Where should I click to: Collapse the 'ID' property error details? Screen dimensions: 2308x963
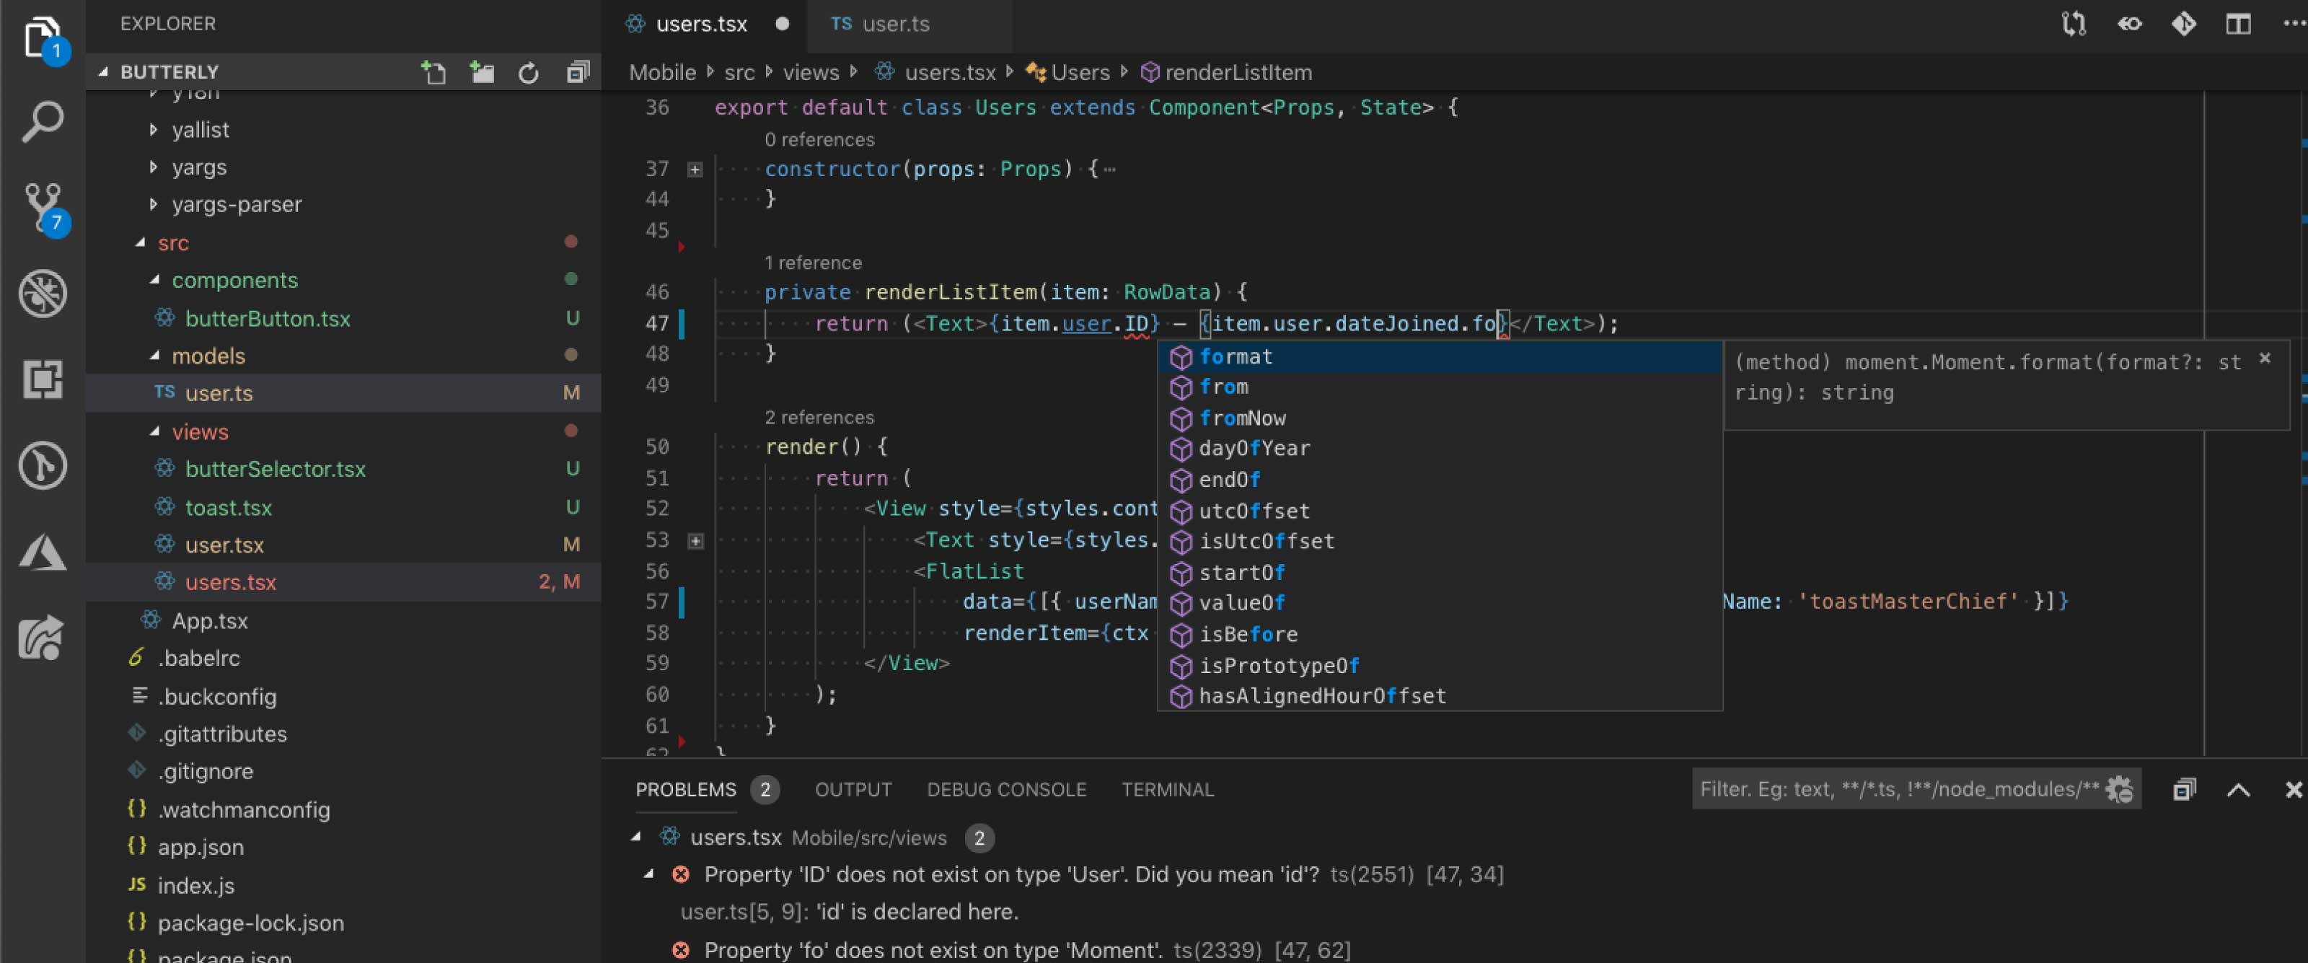tap(648, 874)
